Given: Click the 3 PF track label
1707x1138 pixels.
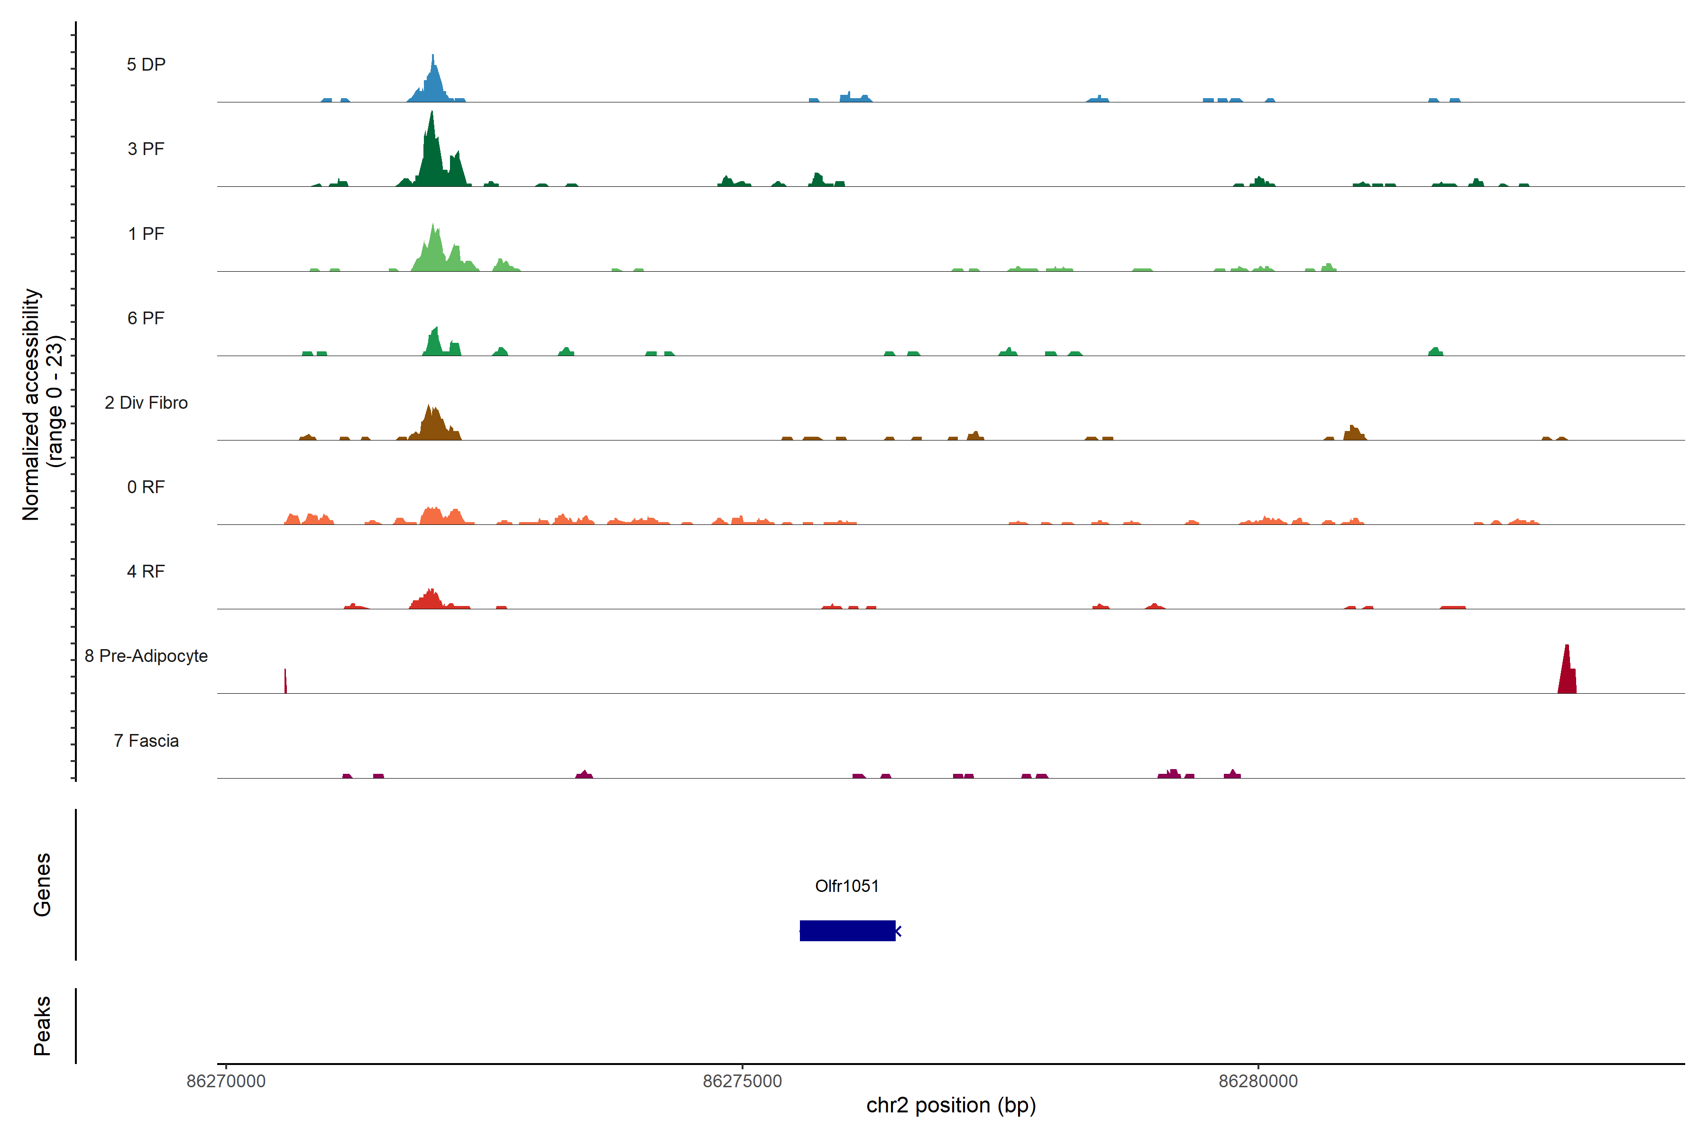Looking at the screenshot, I should click(146, 149).
